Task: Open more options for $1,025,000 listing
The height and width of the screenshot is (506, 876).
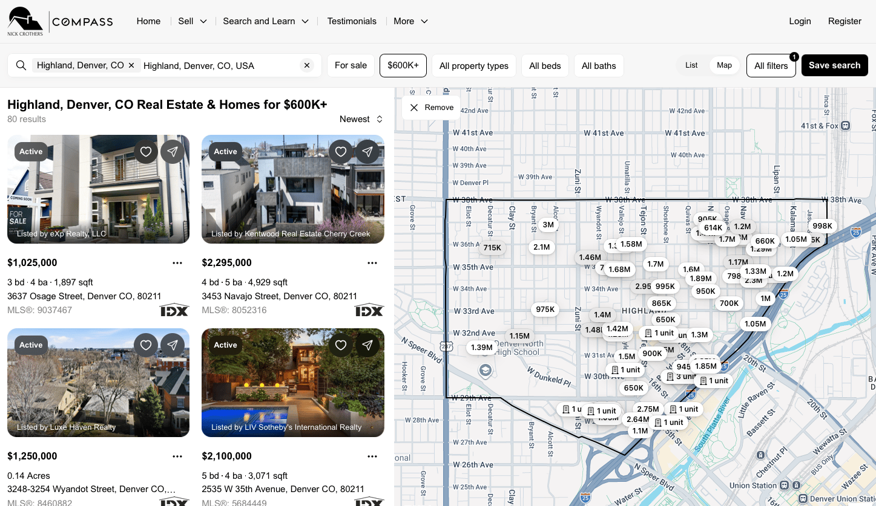Action: [177, 263]
